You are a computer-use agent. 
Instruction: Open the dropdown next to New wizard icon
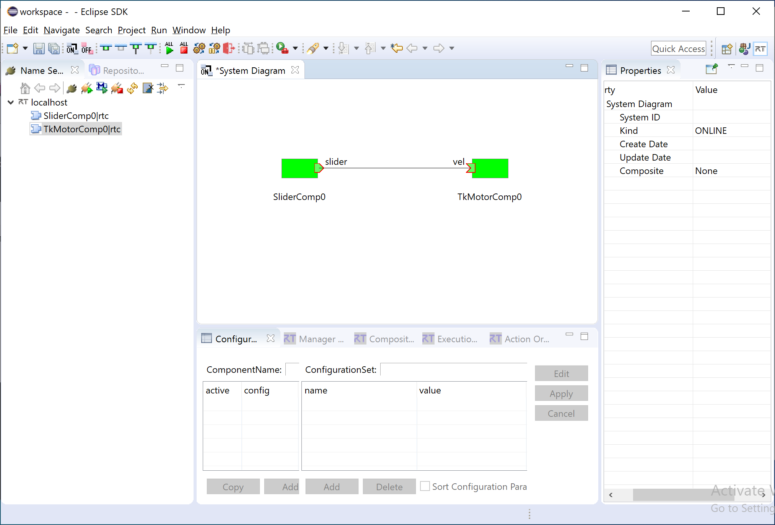tap(25, 48)
